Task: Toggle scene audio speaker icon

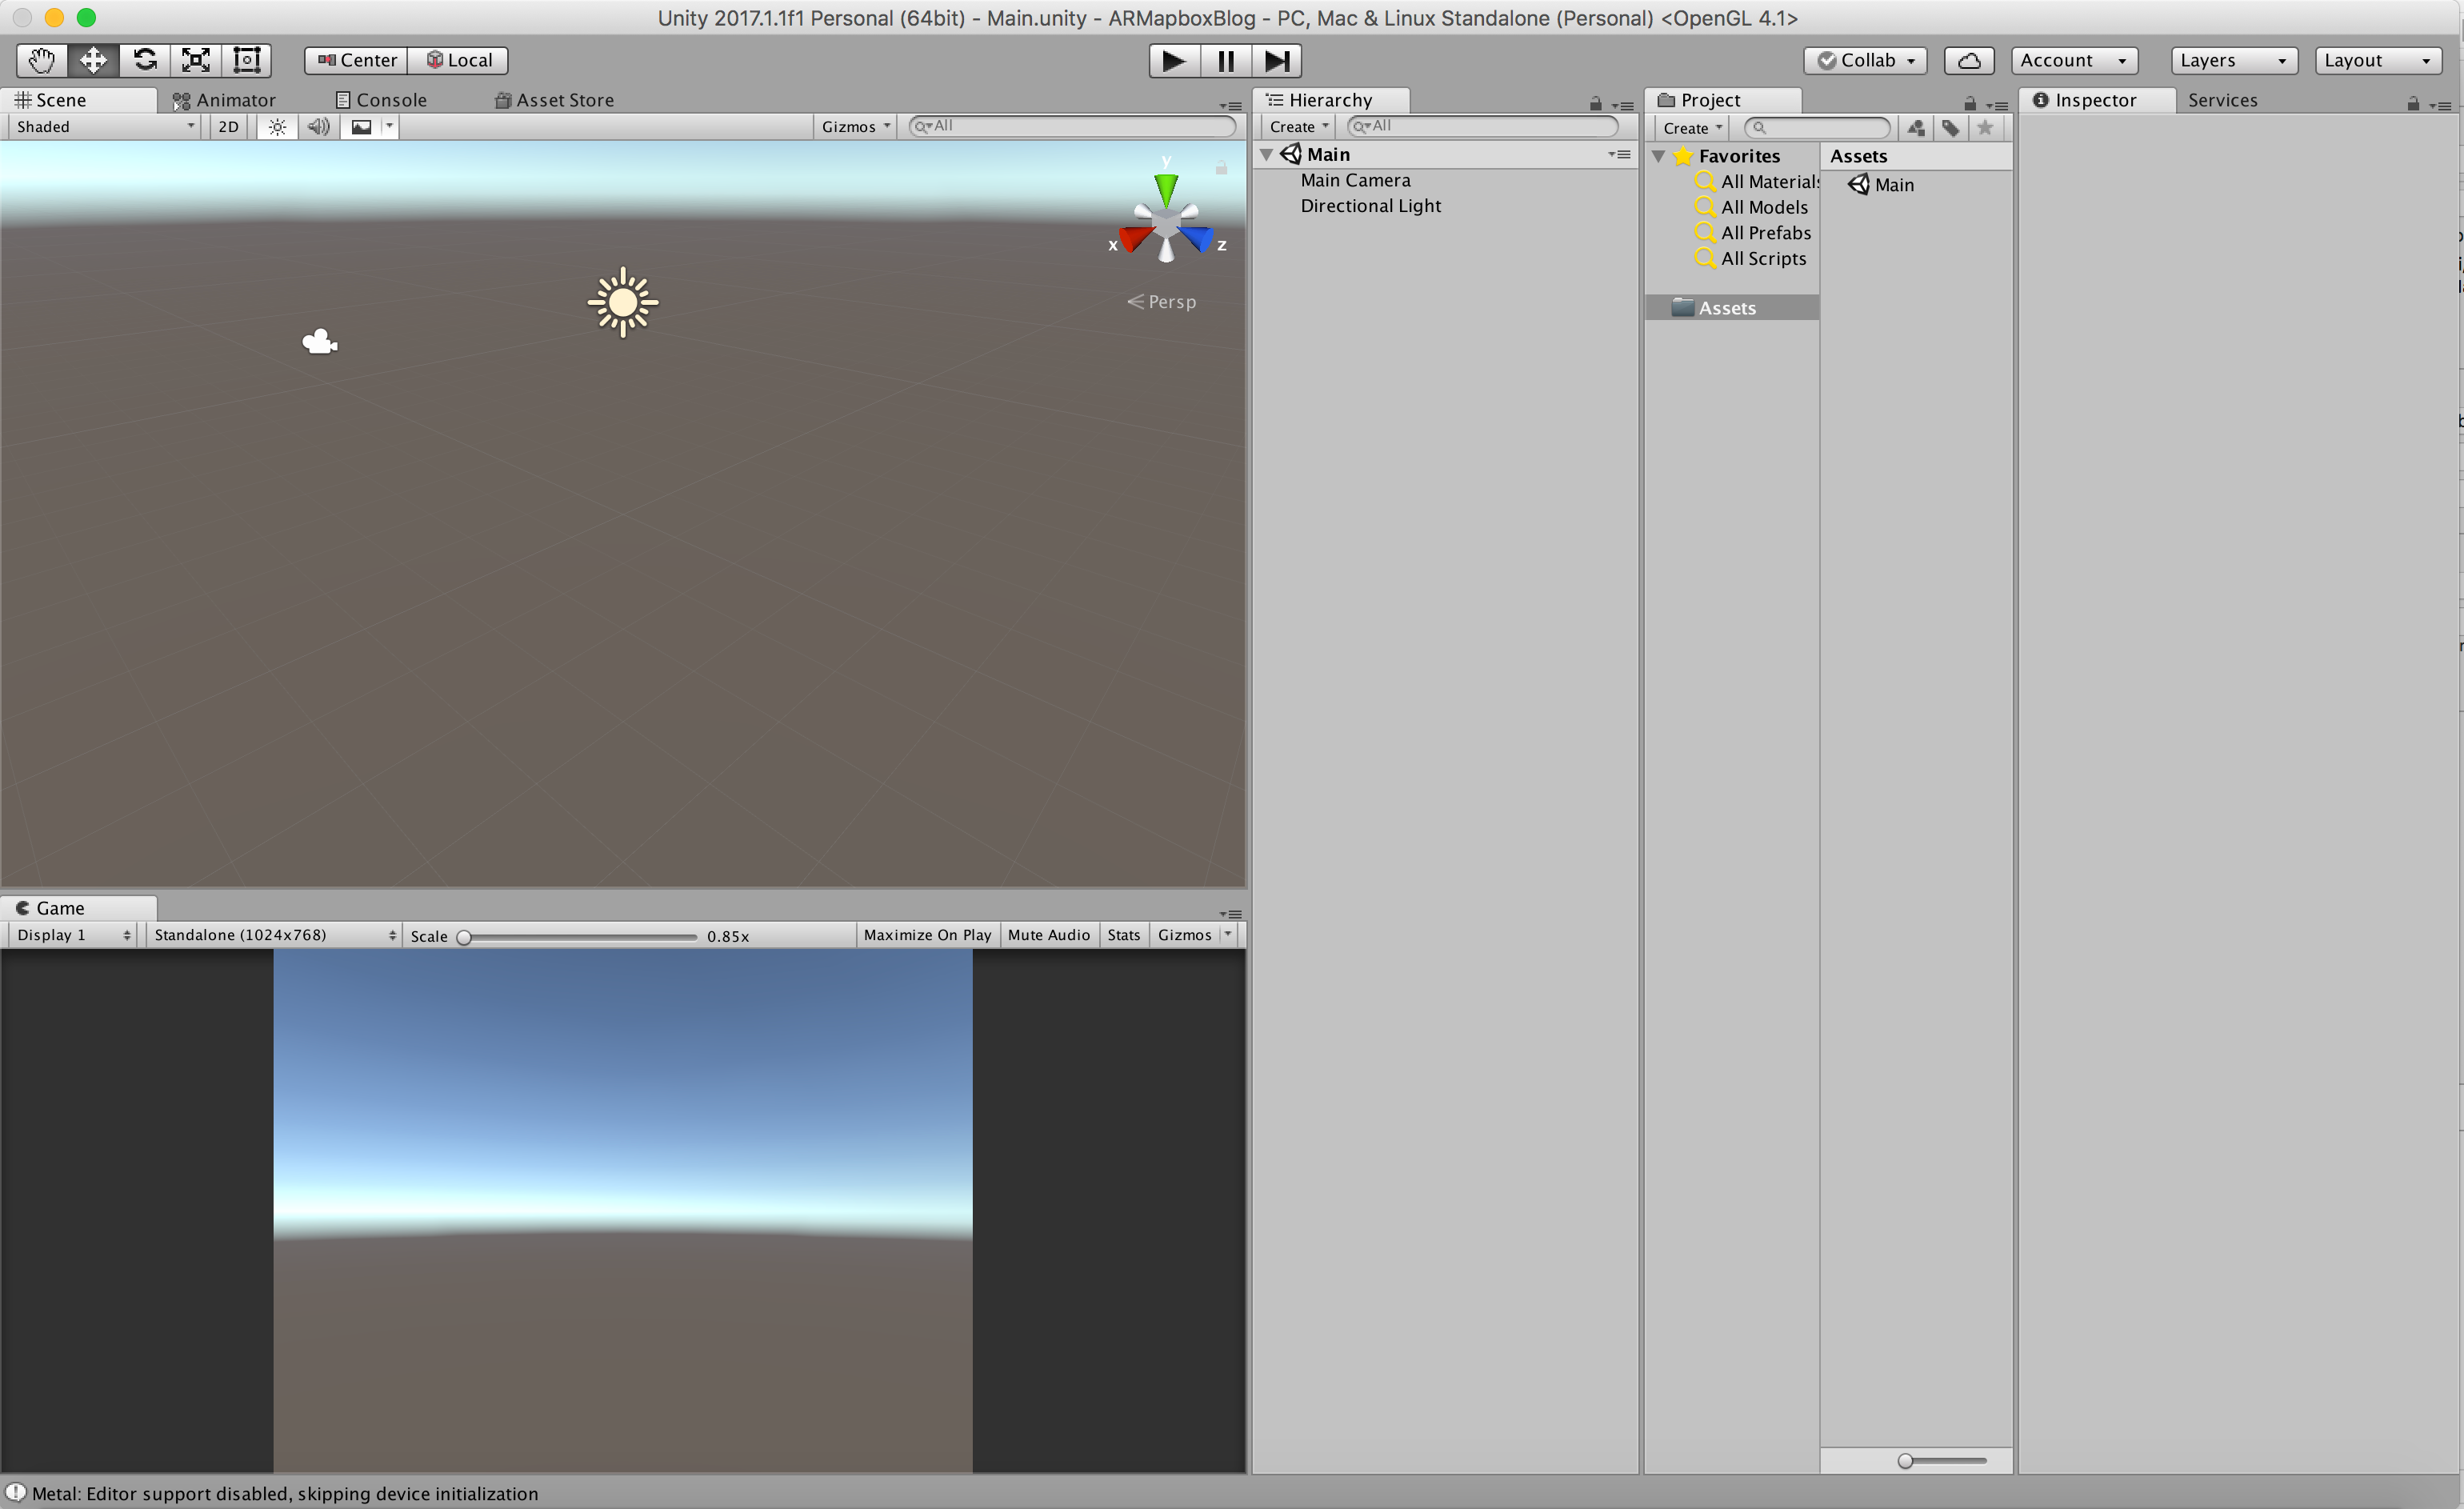Action: tap(318, 127)
